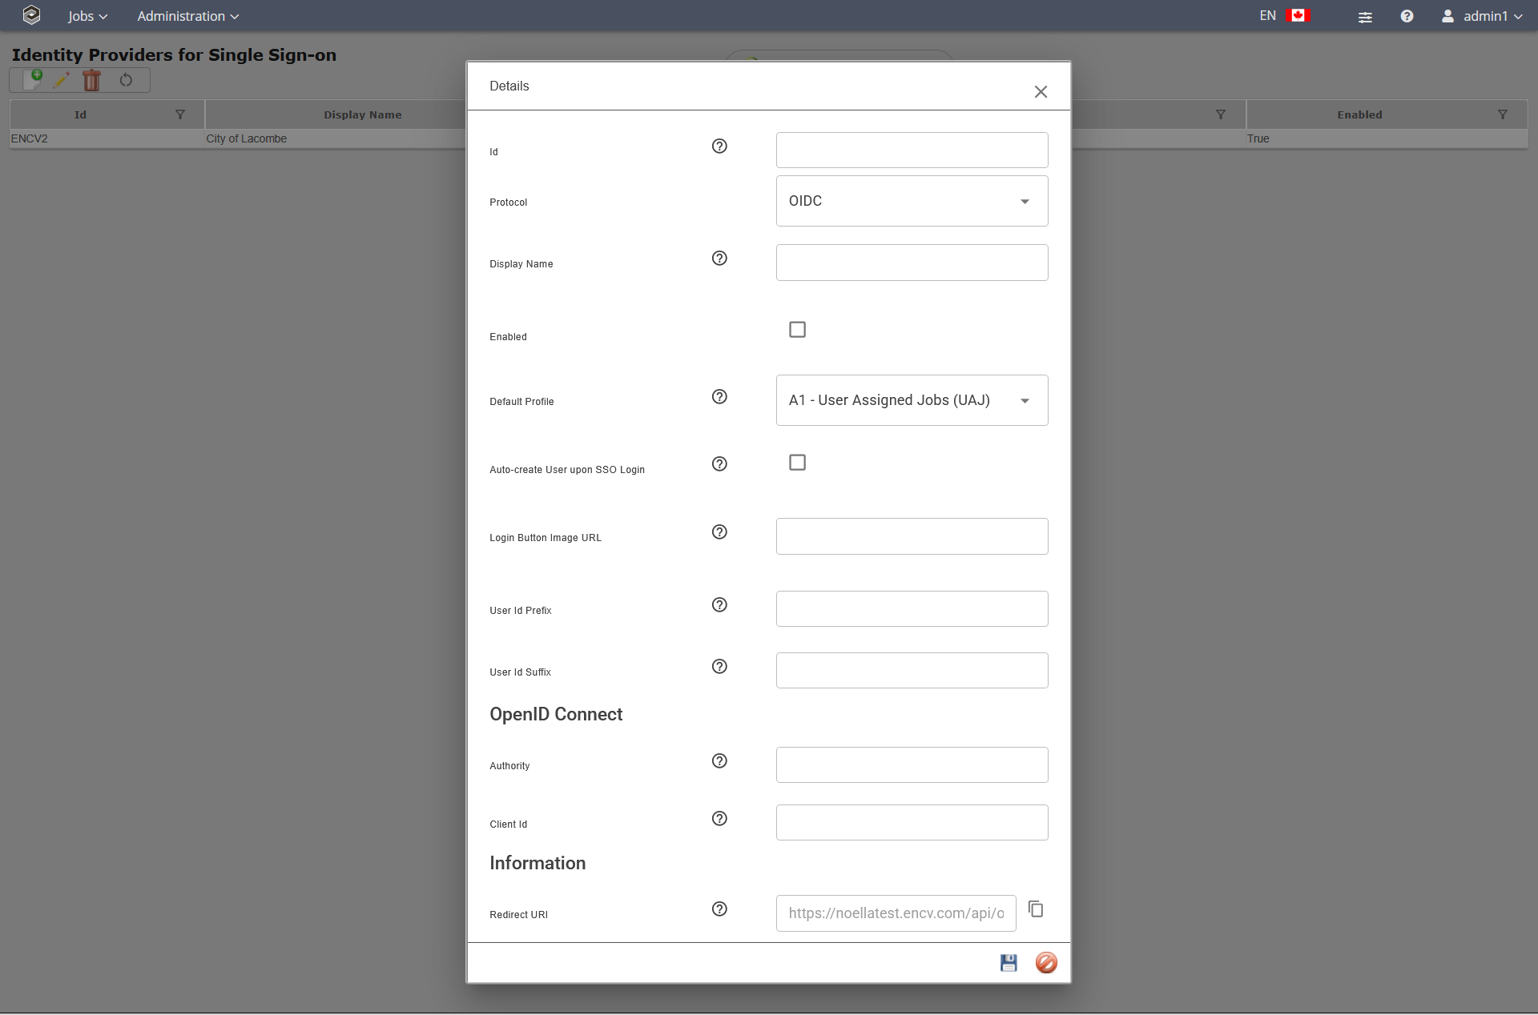Click the User Id Prefix field

coord(912,608)
